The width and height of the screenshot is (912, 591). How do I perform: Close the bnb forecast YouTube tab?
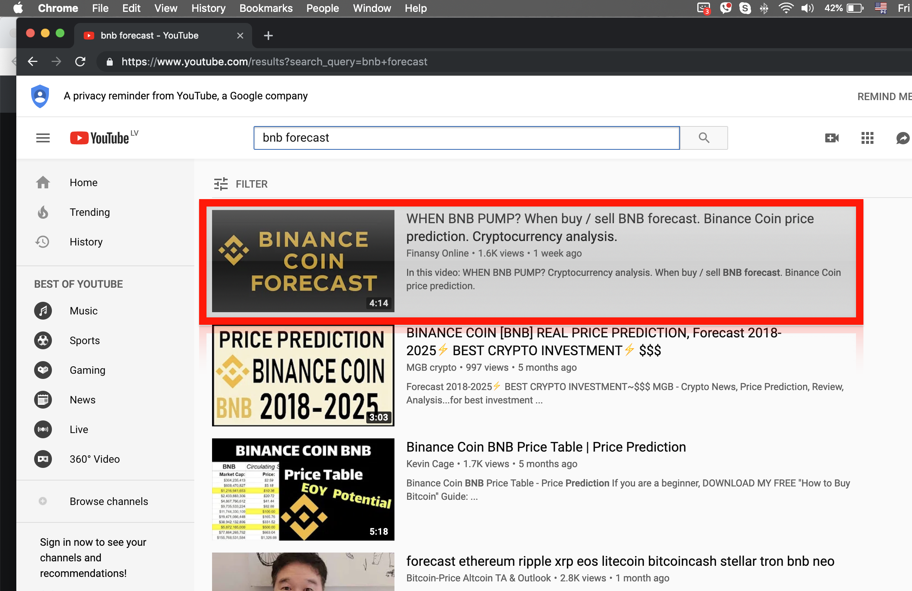[240, 36]
